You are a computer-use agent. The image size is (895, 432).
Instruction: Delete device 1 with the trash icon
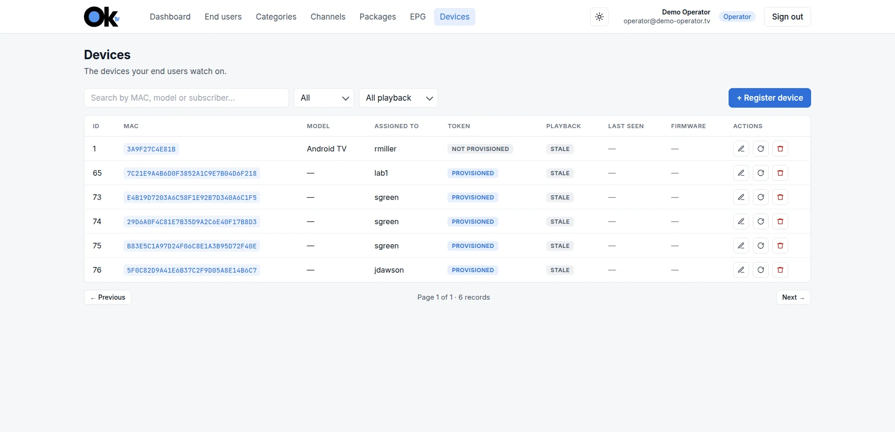point(780,149)
